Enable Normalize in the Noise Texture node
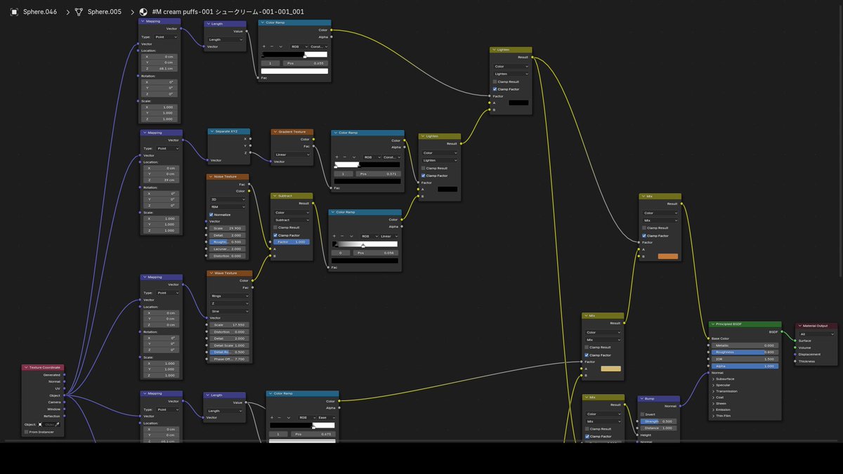This screenshot has height=474, width=843. 211,214
